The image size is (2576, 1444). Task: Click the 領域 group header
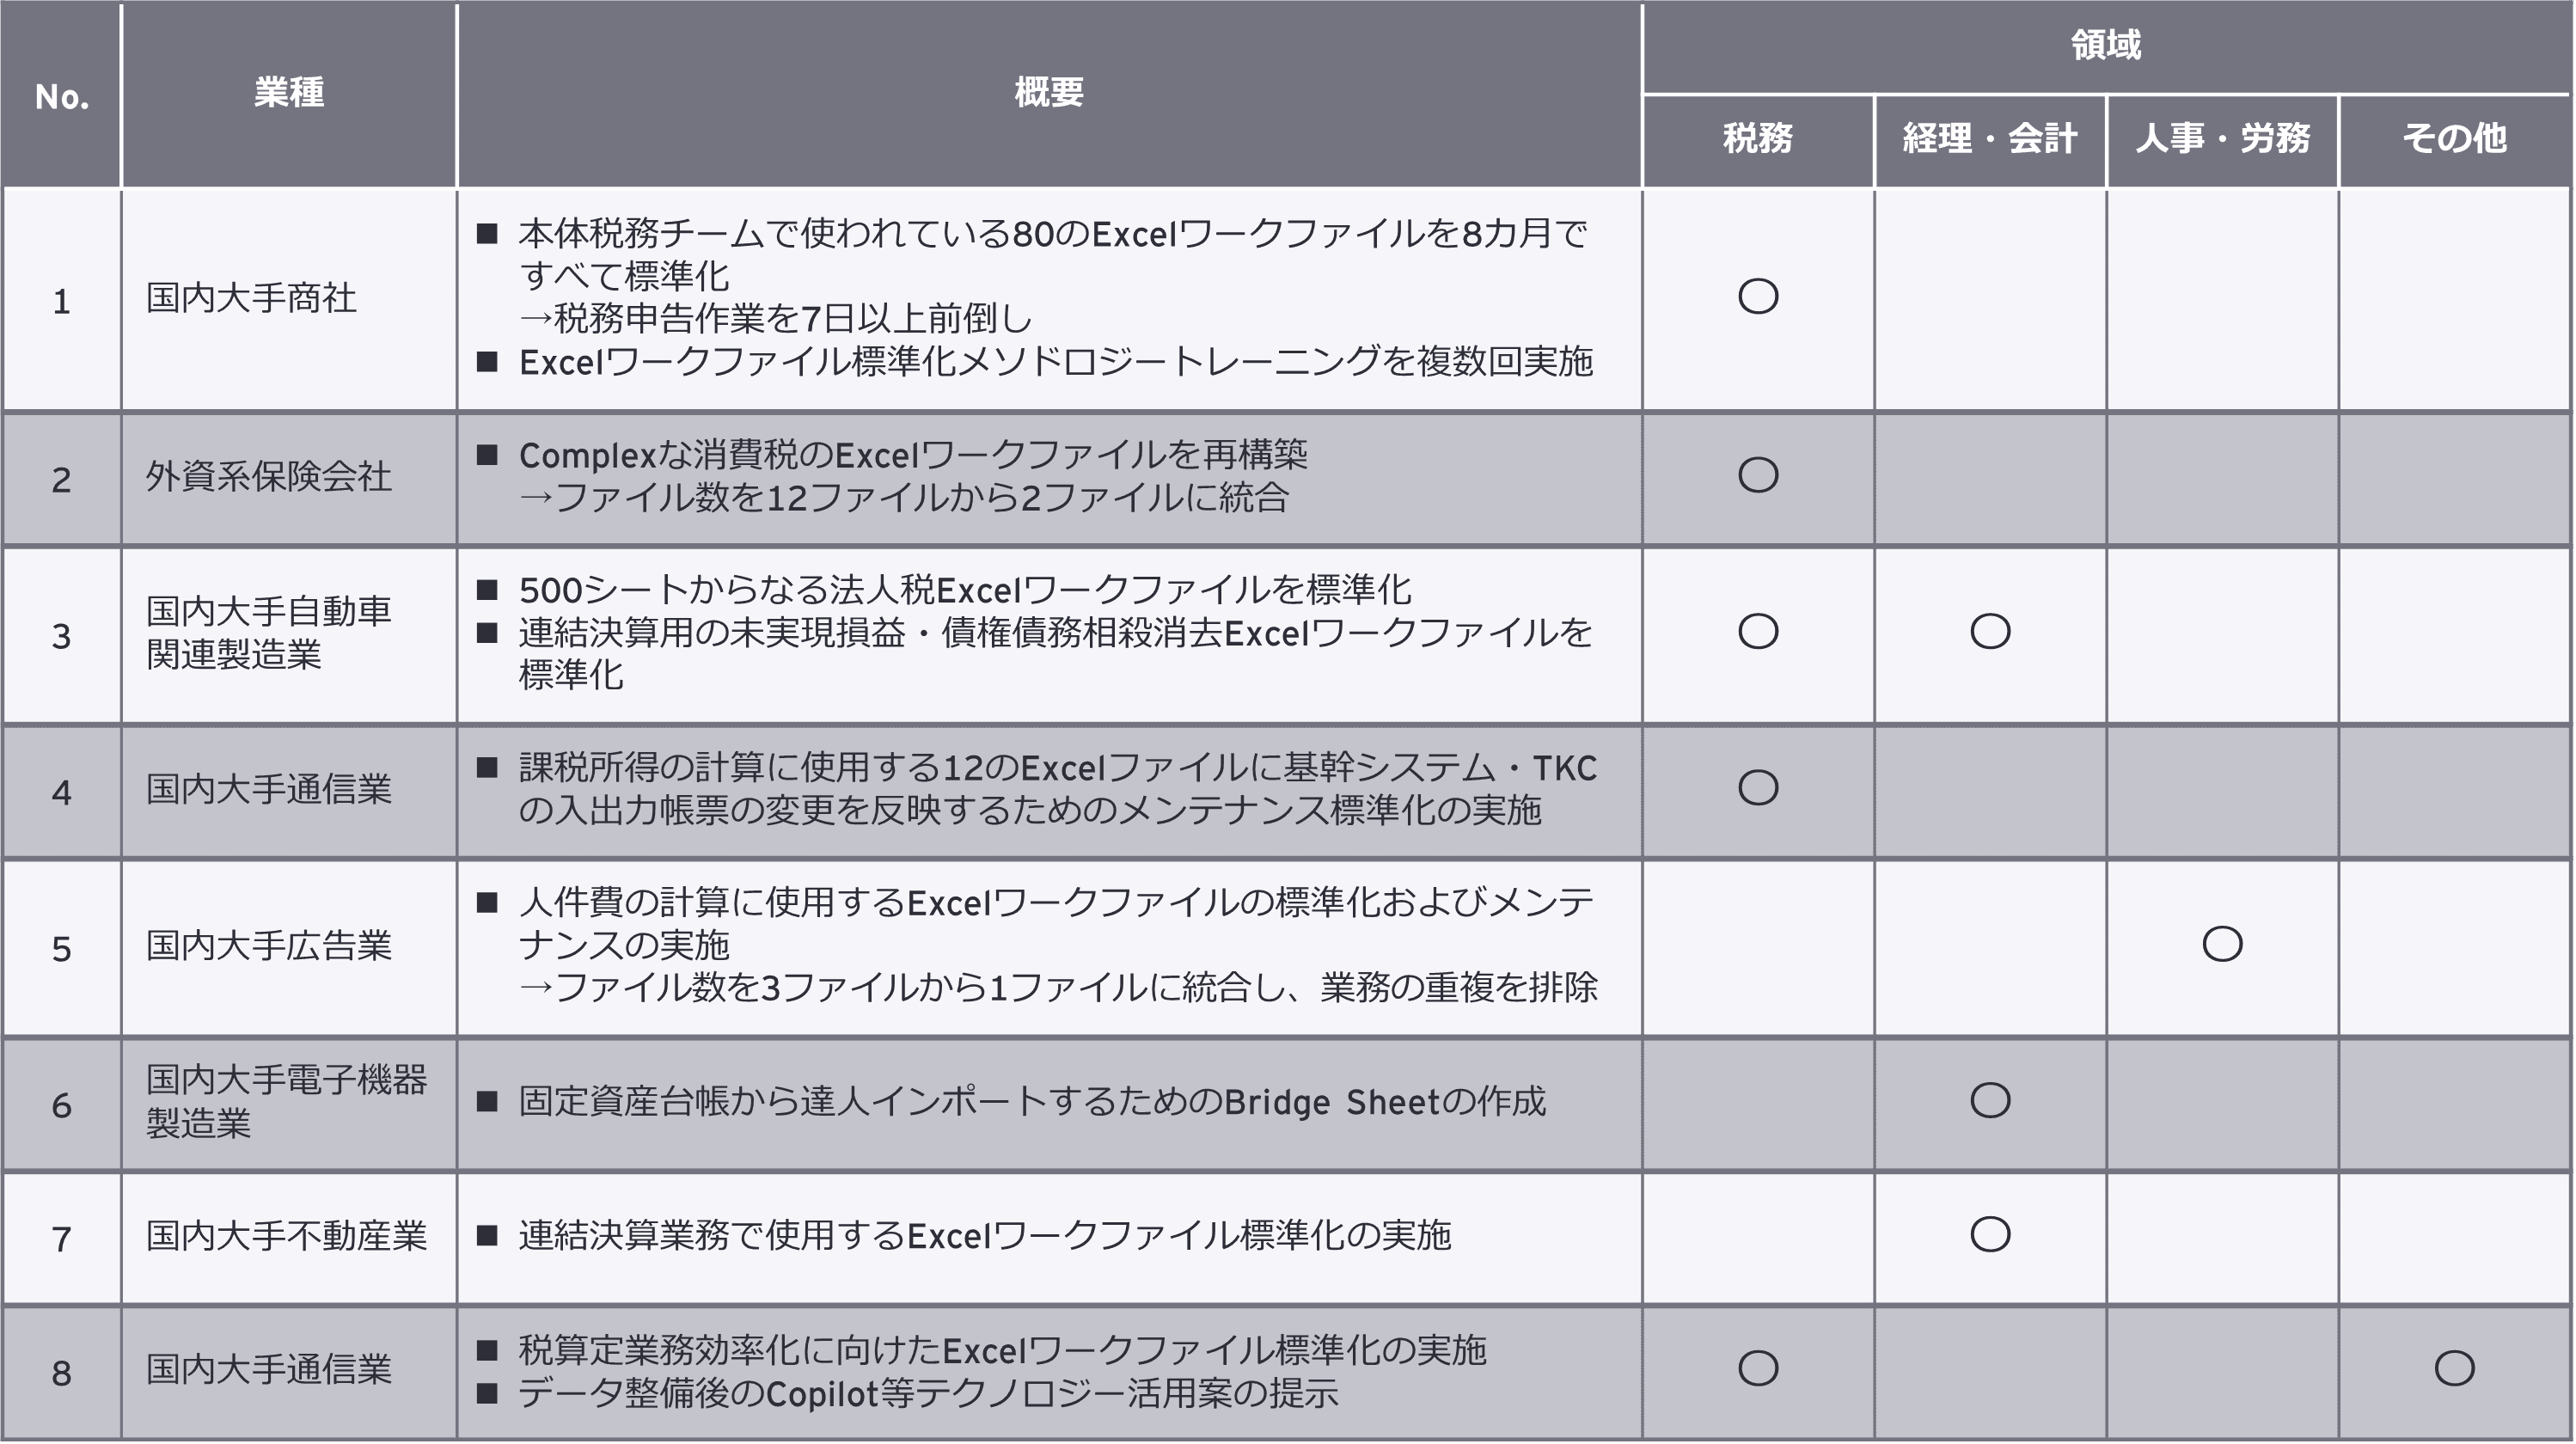click(x=2106, y=46)
